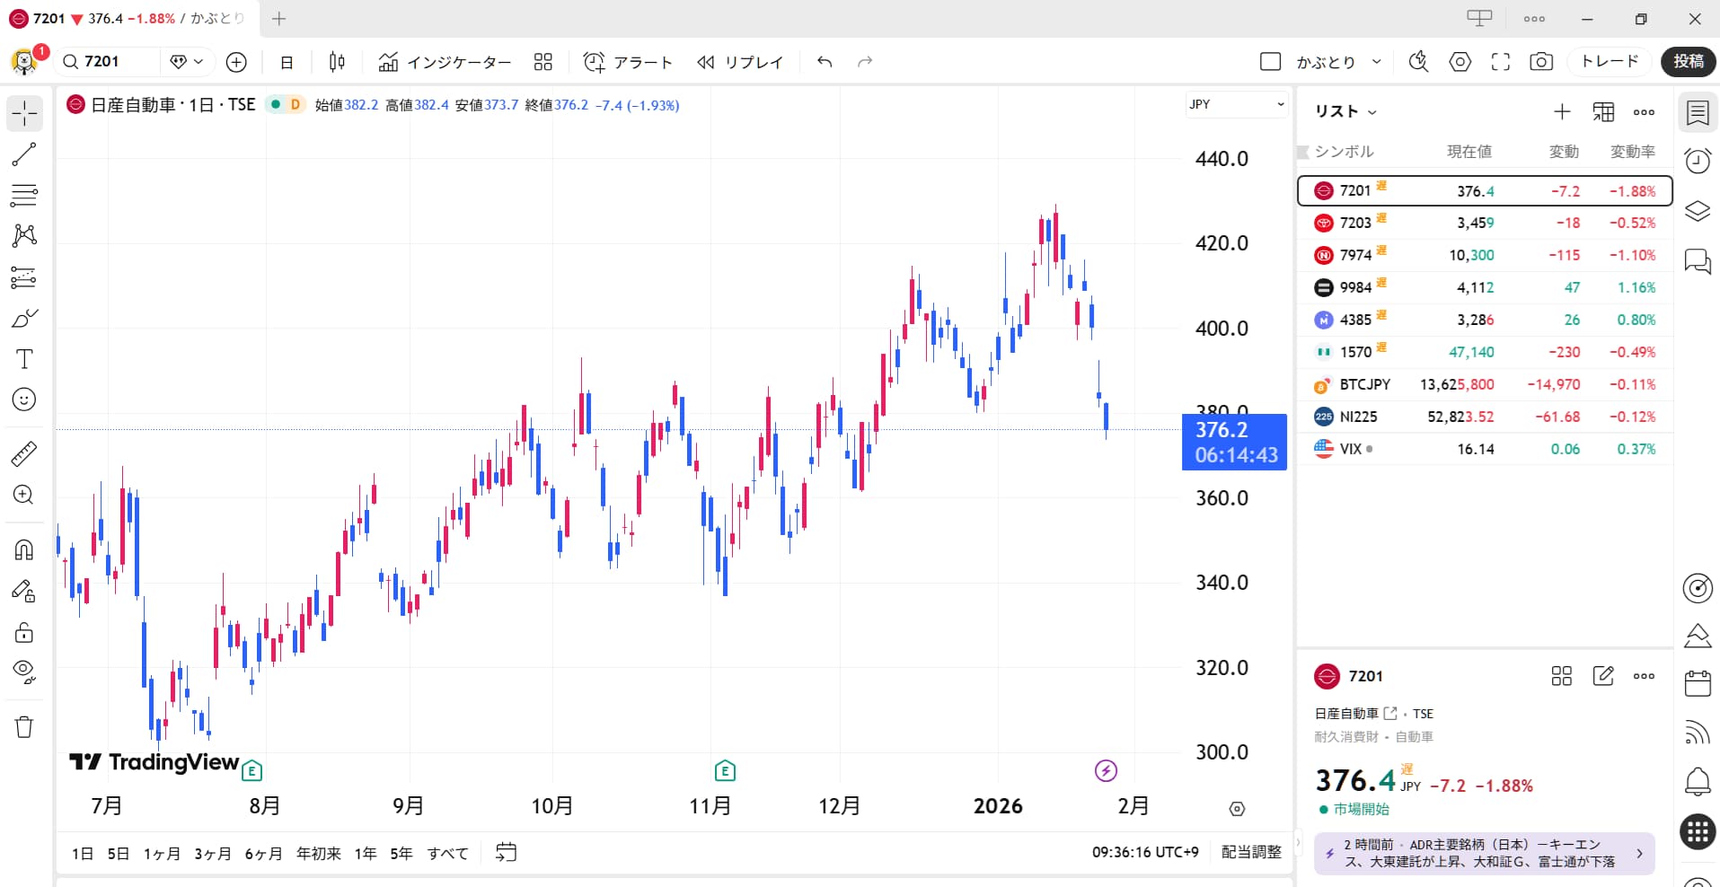1720x887 pixels.
Task: Take a chart snapshot with camera icon
Action: click(x=1541, y=62)
